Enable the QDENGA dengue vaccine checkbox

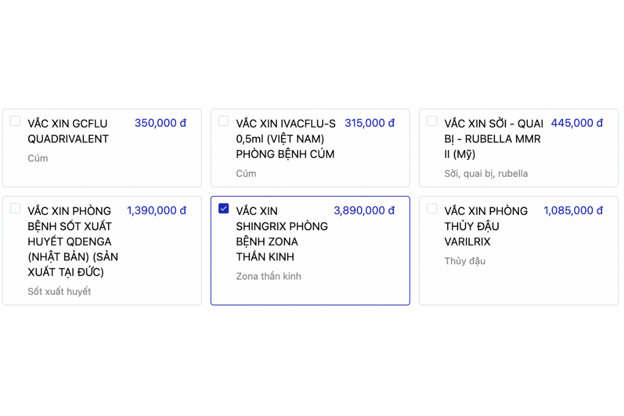point(16,209)
